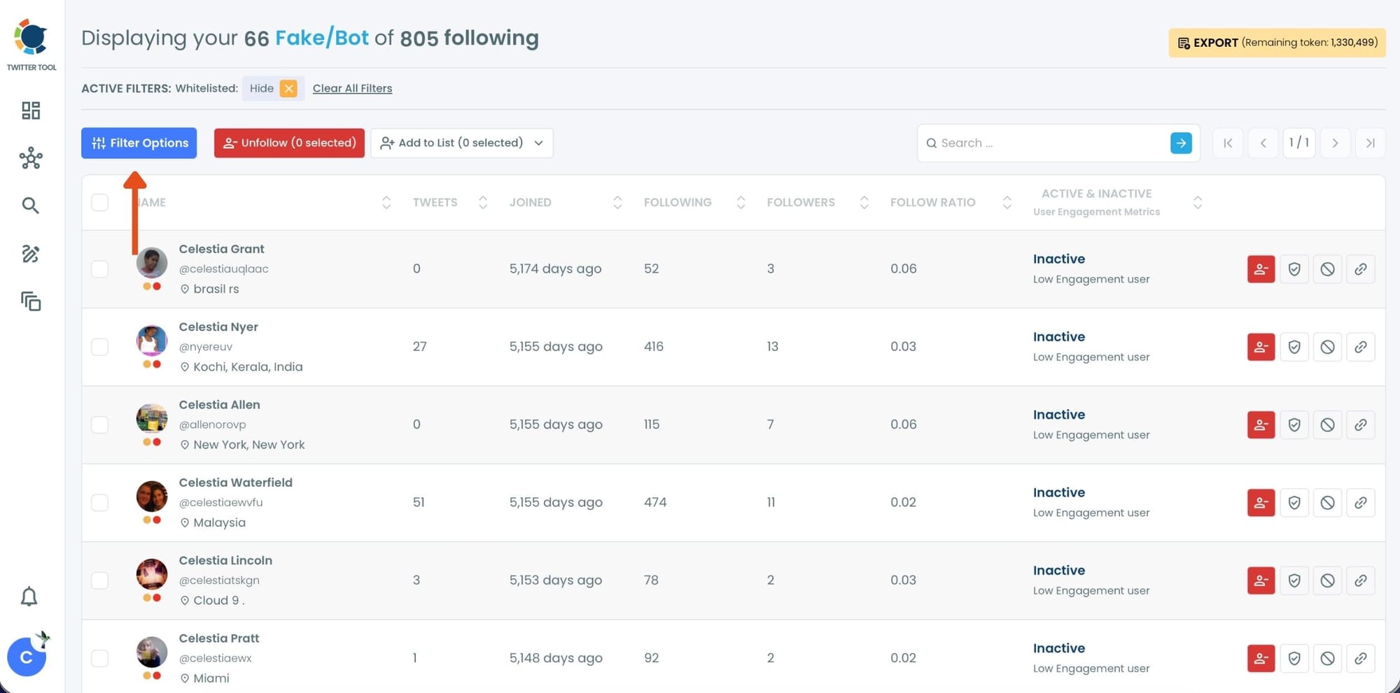Unfollow Celestia Grant using the red user-minus icon
The image size is (1400, 693).
click(x=1260, y=269)
